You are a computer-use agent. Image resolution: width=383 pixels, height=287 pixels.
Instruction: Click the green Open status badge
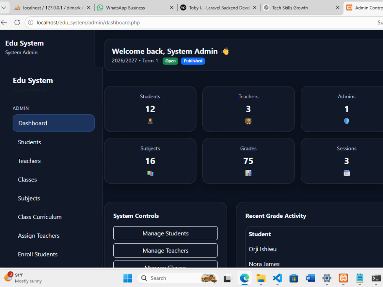[x=170, y=61]
